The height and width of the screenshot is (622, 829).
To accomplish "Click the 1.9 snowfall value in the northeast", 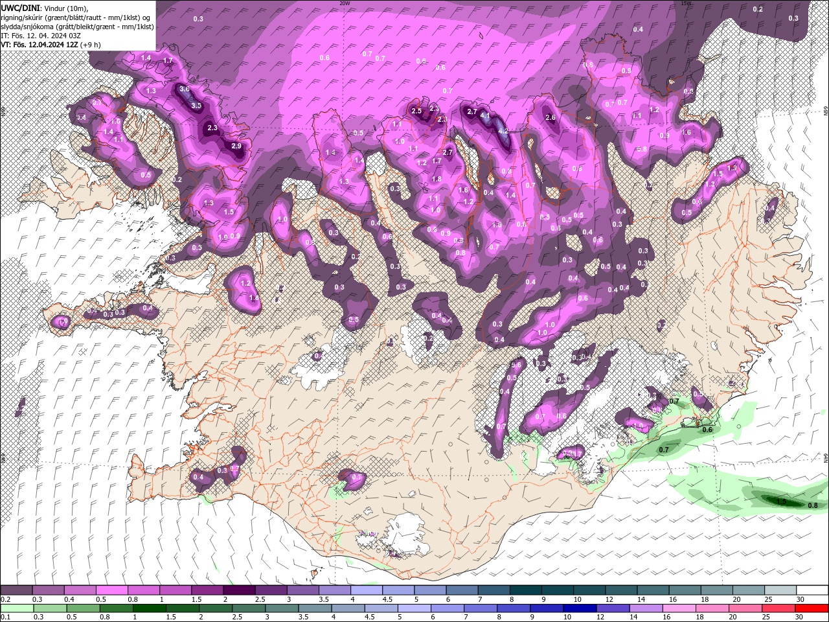I will 732,168.
